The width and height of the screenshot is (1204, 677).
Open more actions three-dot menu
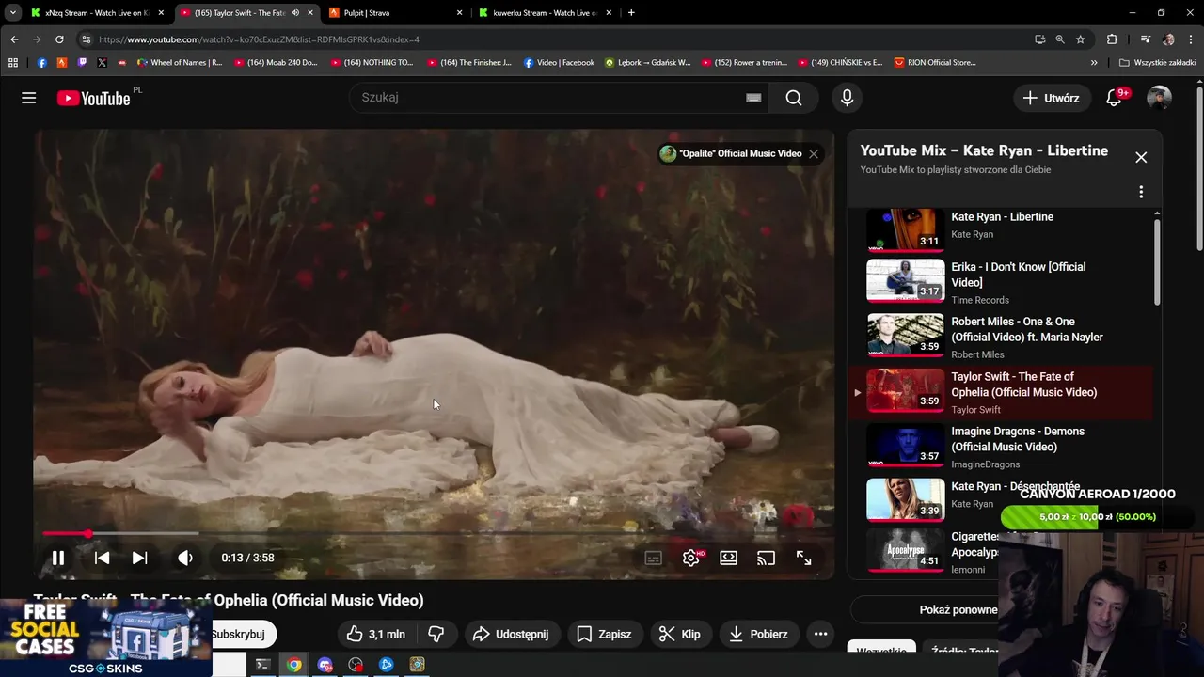coord(820,634)
